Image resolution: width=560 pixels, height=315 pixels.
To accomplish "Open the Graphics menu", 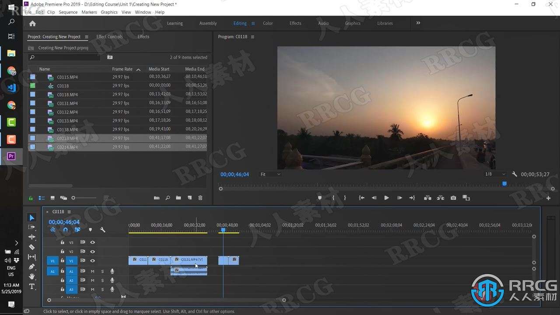I will click(109, 12).
